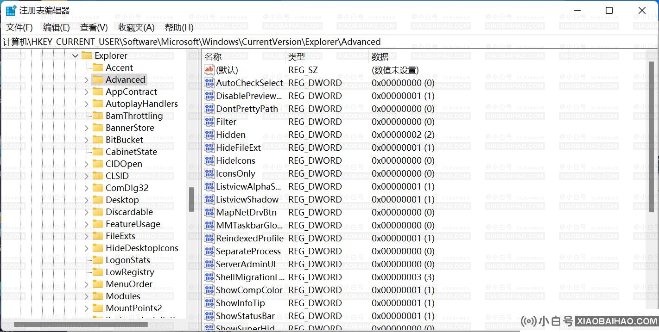Click the tree pane vertical scrollbar thumb
The height and width of the screenshot is (332, 659).
pos(191,199)
